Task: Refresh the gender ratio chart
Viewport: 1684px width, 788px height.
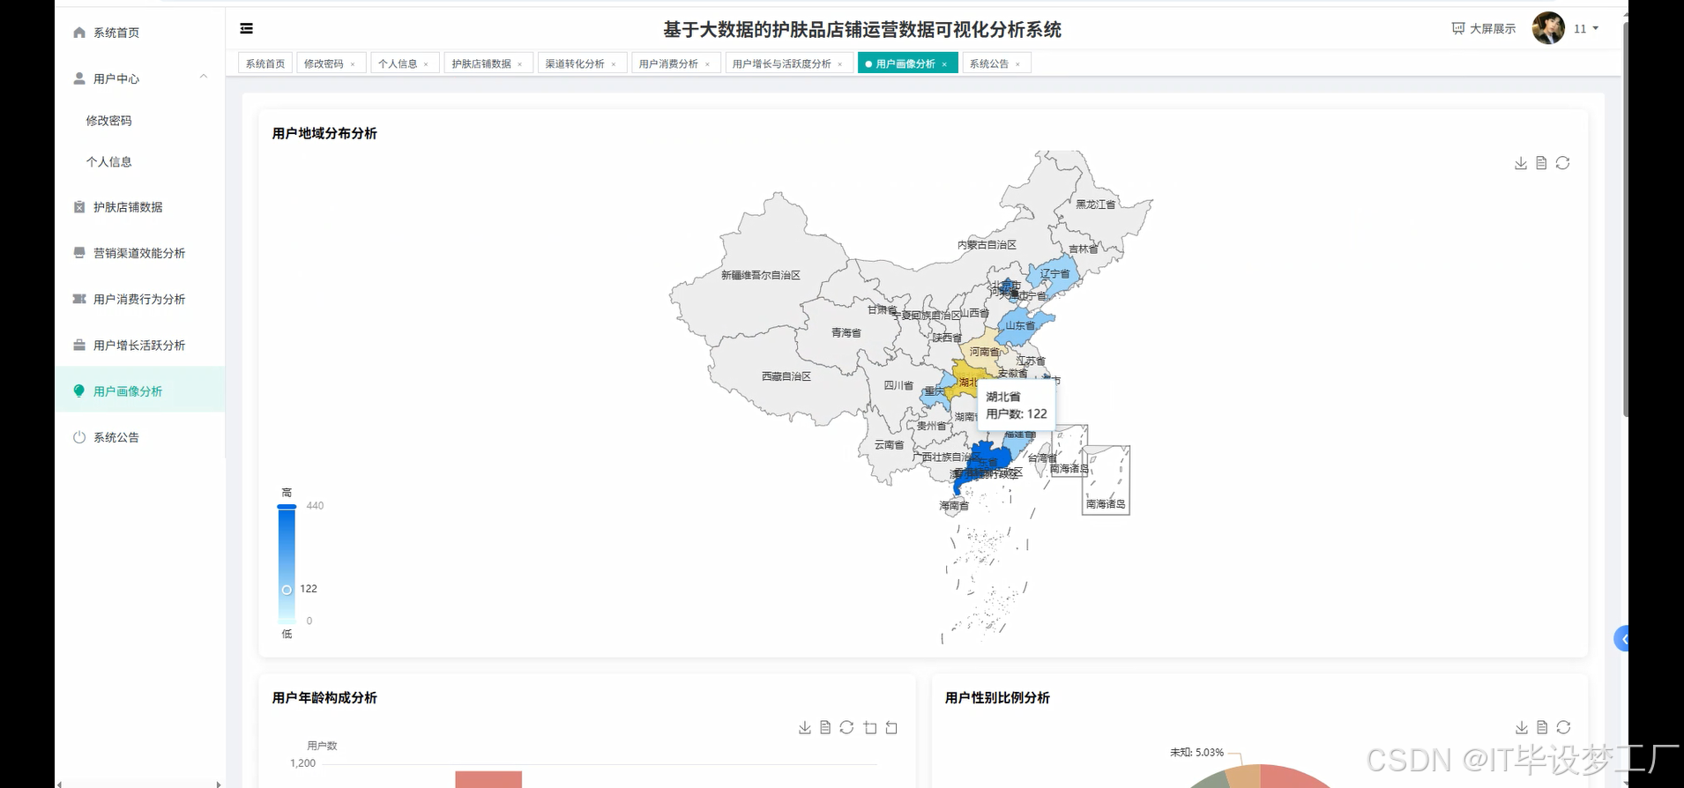Action: click(x=1563, y=727)
